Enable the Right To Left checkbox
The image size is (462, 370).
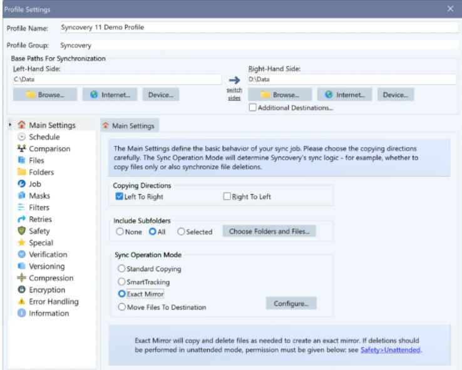(227, 196)
